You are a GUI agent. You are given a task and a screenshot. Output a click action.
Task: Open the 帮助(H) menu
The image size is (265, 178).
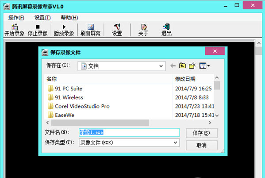[x=69, y=18]
